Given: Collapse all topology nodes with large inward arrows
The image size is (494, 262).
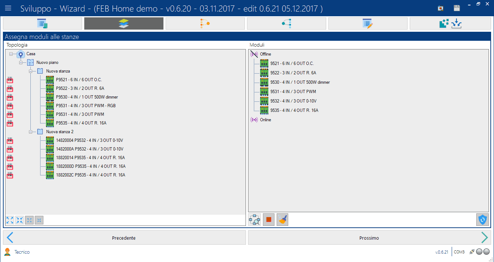Looking at the screenshot, I should click(x=20, y=220).
